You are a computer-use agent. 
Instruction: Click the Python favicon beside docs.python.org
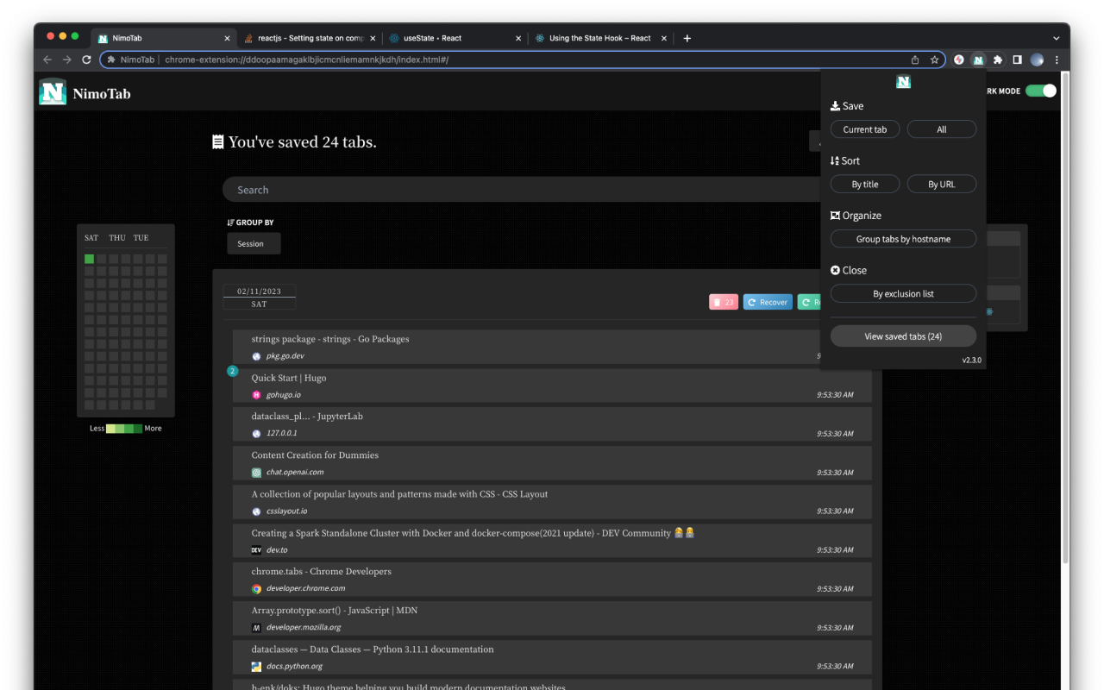256,667
